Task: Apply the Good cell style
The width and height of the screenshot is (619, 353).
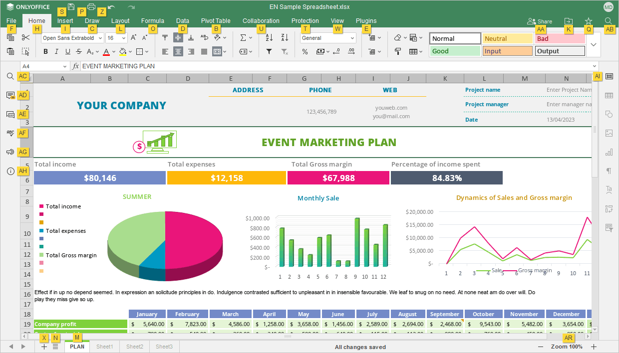Action: click(x=455, y=51)
